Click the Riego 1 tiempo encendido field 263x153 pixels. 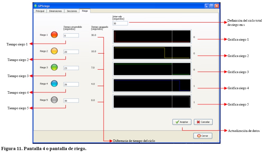coord(71,35)
